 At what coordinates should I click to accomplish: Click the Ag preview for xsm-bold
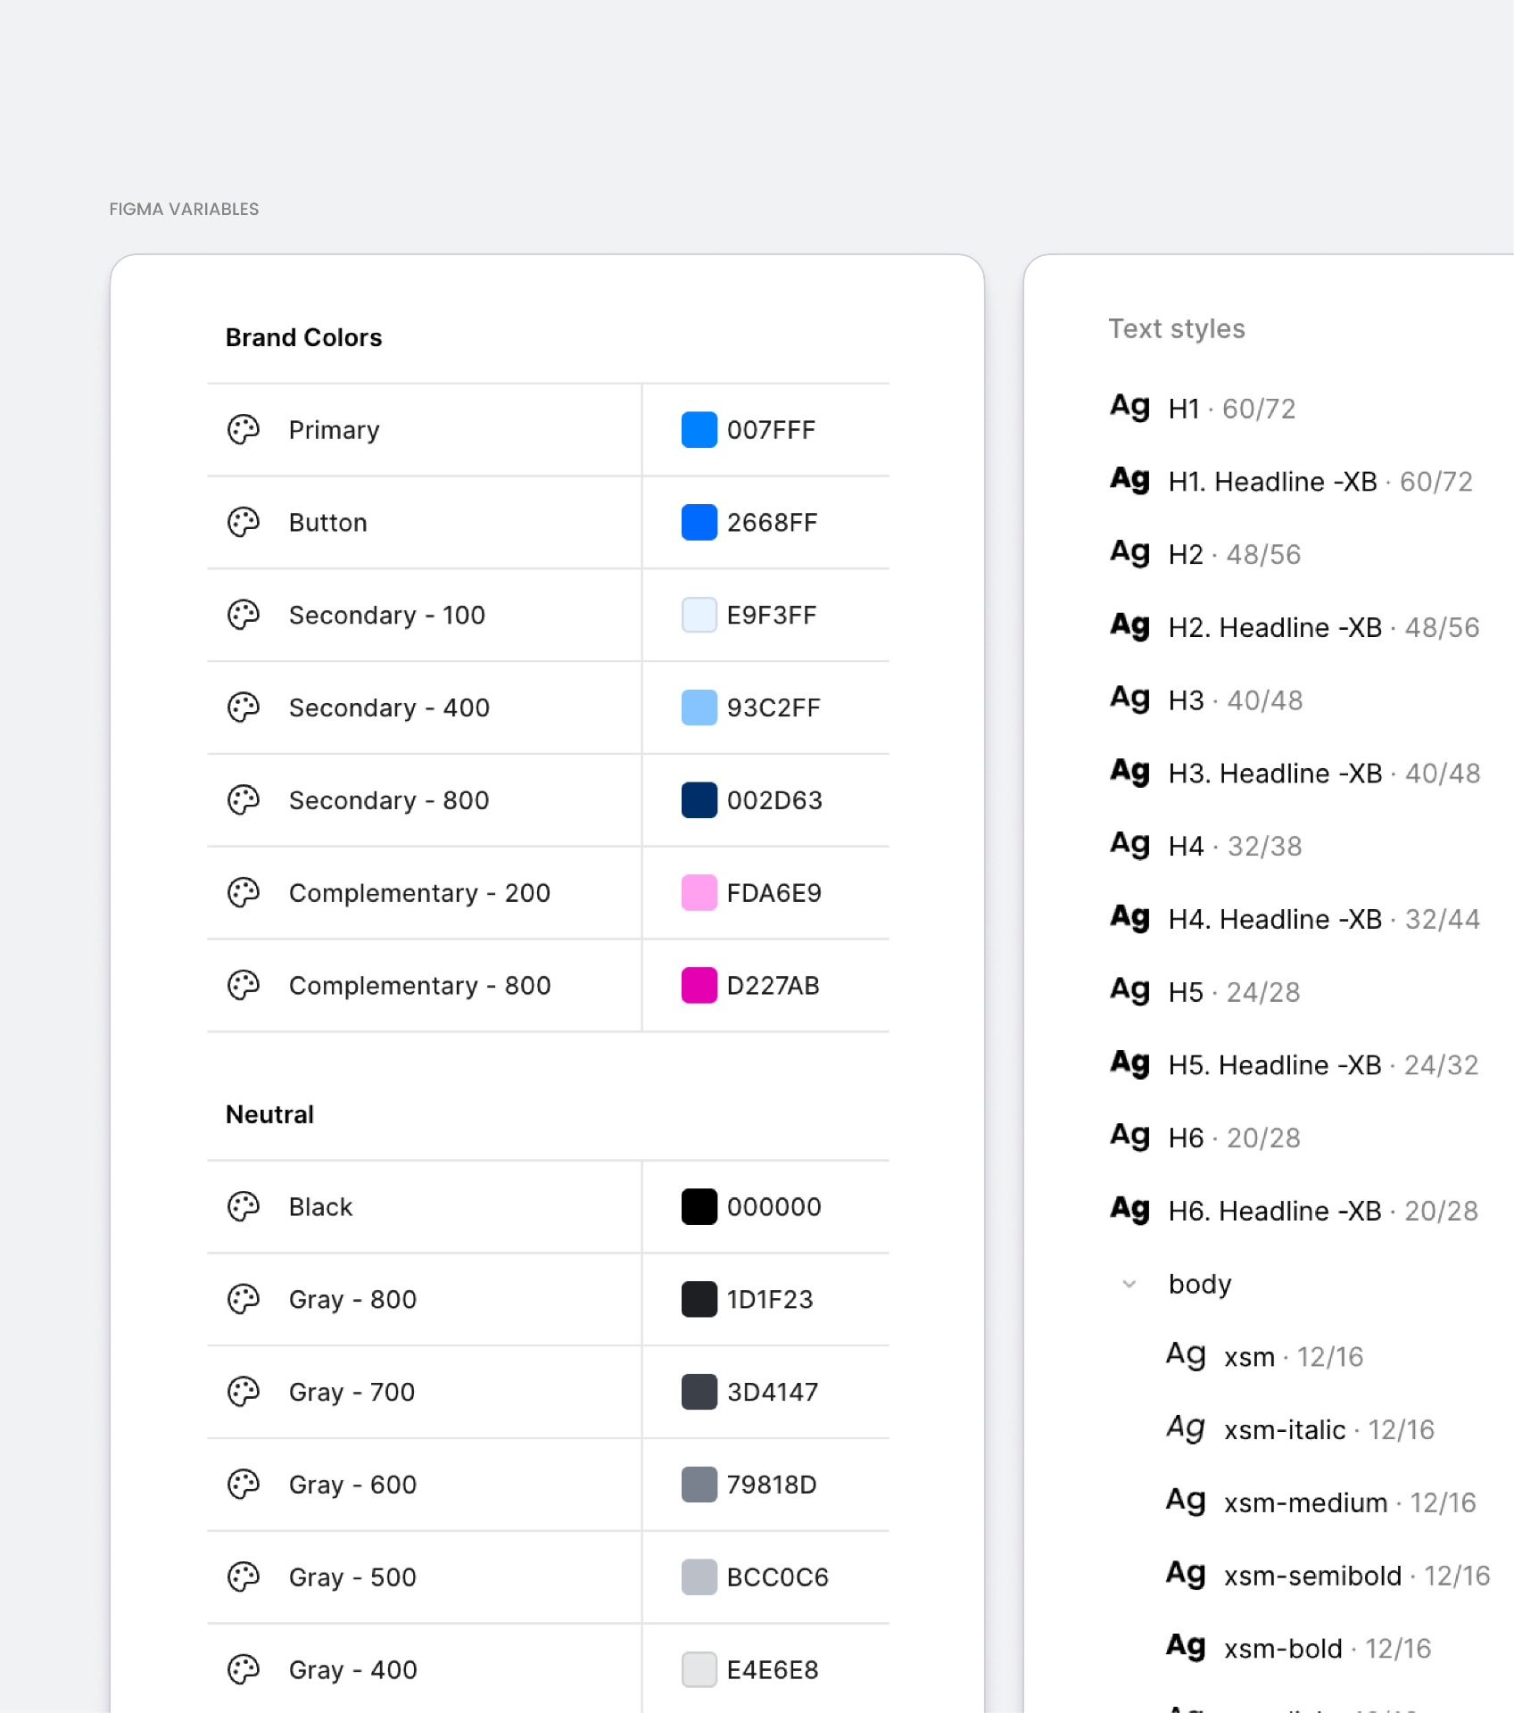click(1187, 1648)
